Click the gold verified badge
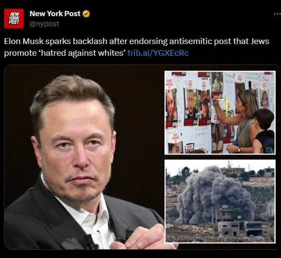Viewport: 281px width, 258px height. tap(86, 14)
